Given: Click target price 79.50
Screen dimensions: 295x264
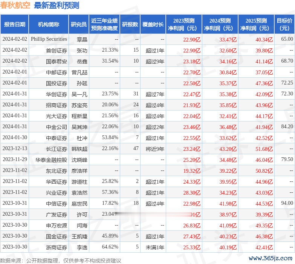Looking at the screenshot, I should pos(287,159).
